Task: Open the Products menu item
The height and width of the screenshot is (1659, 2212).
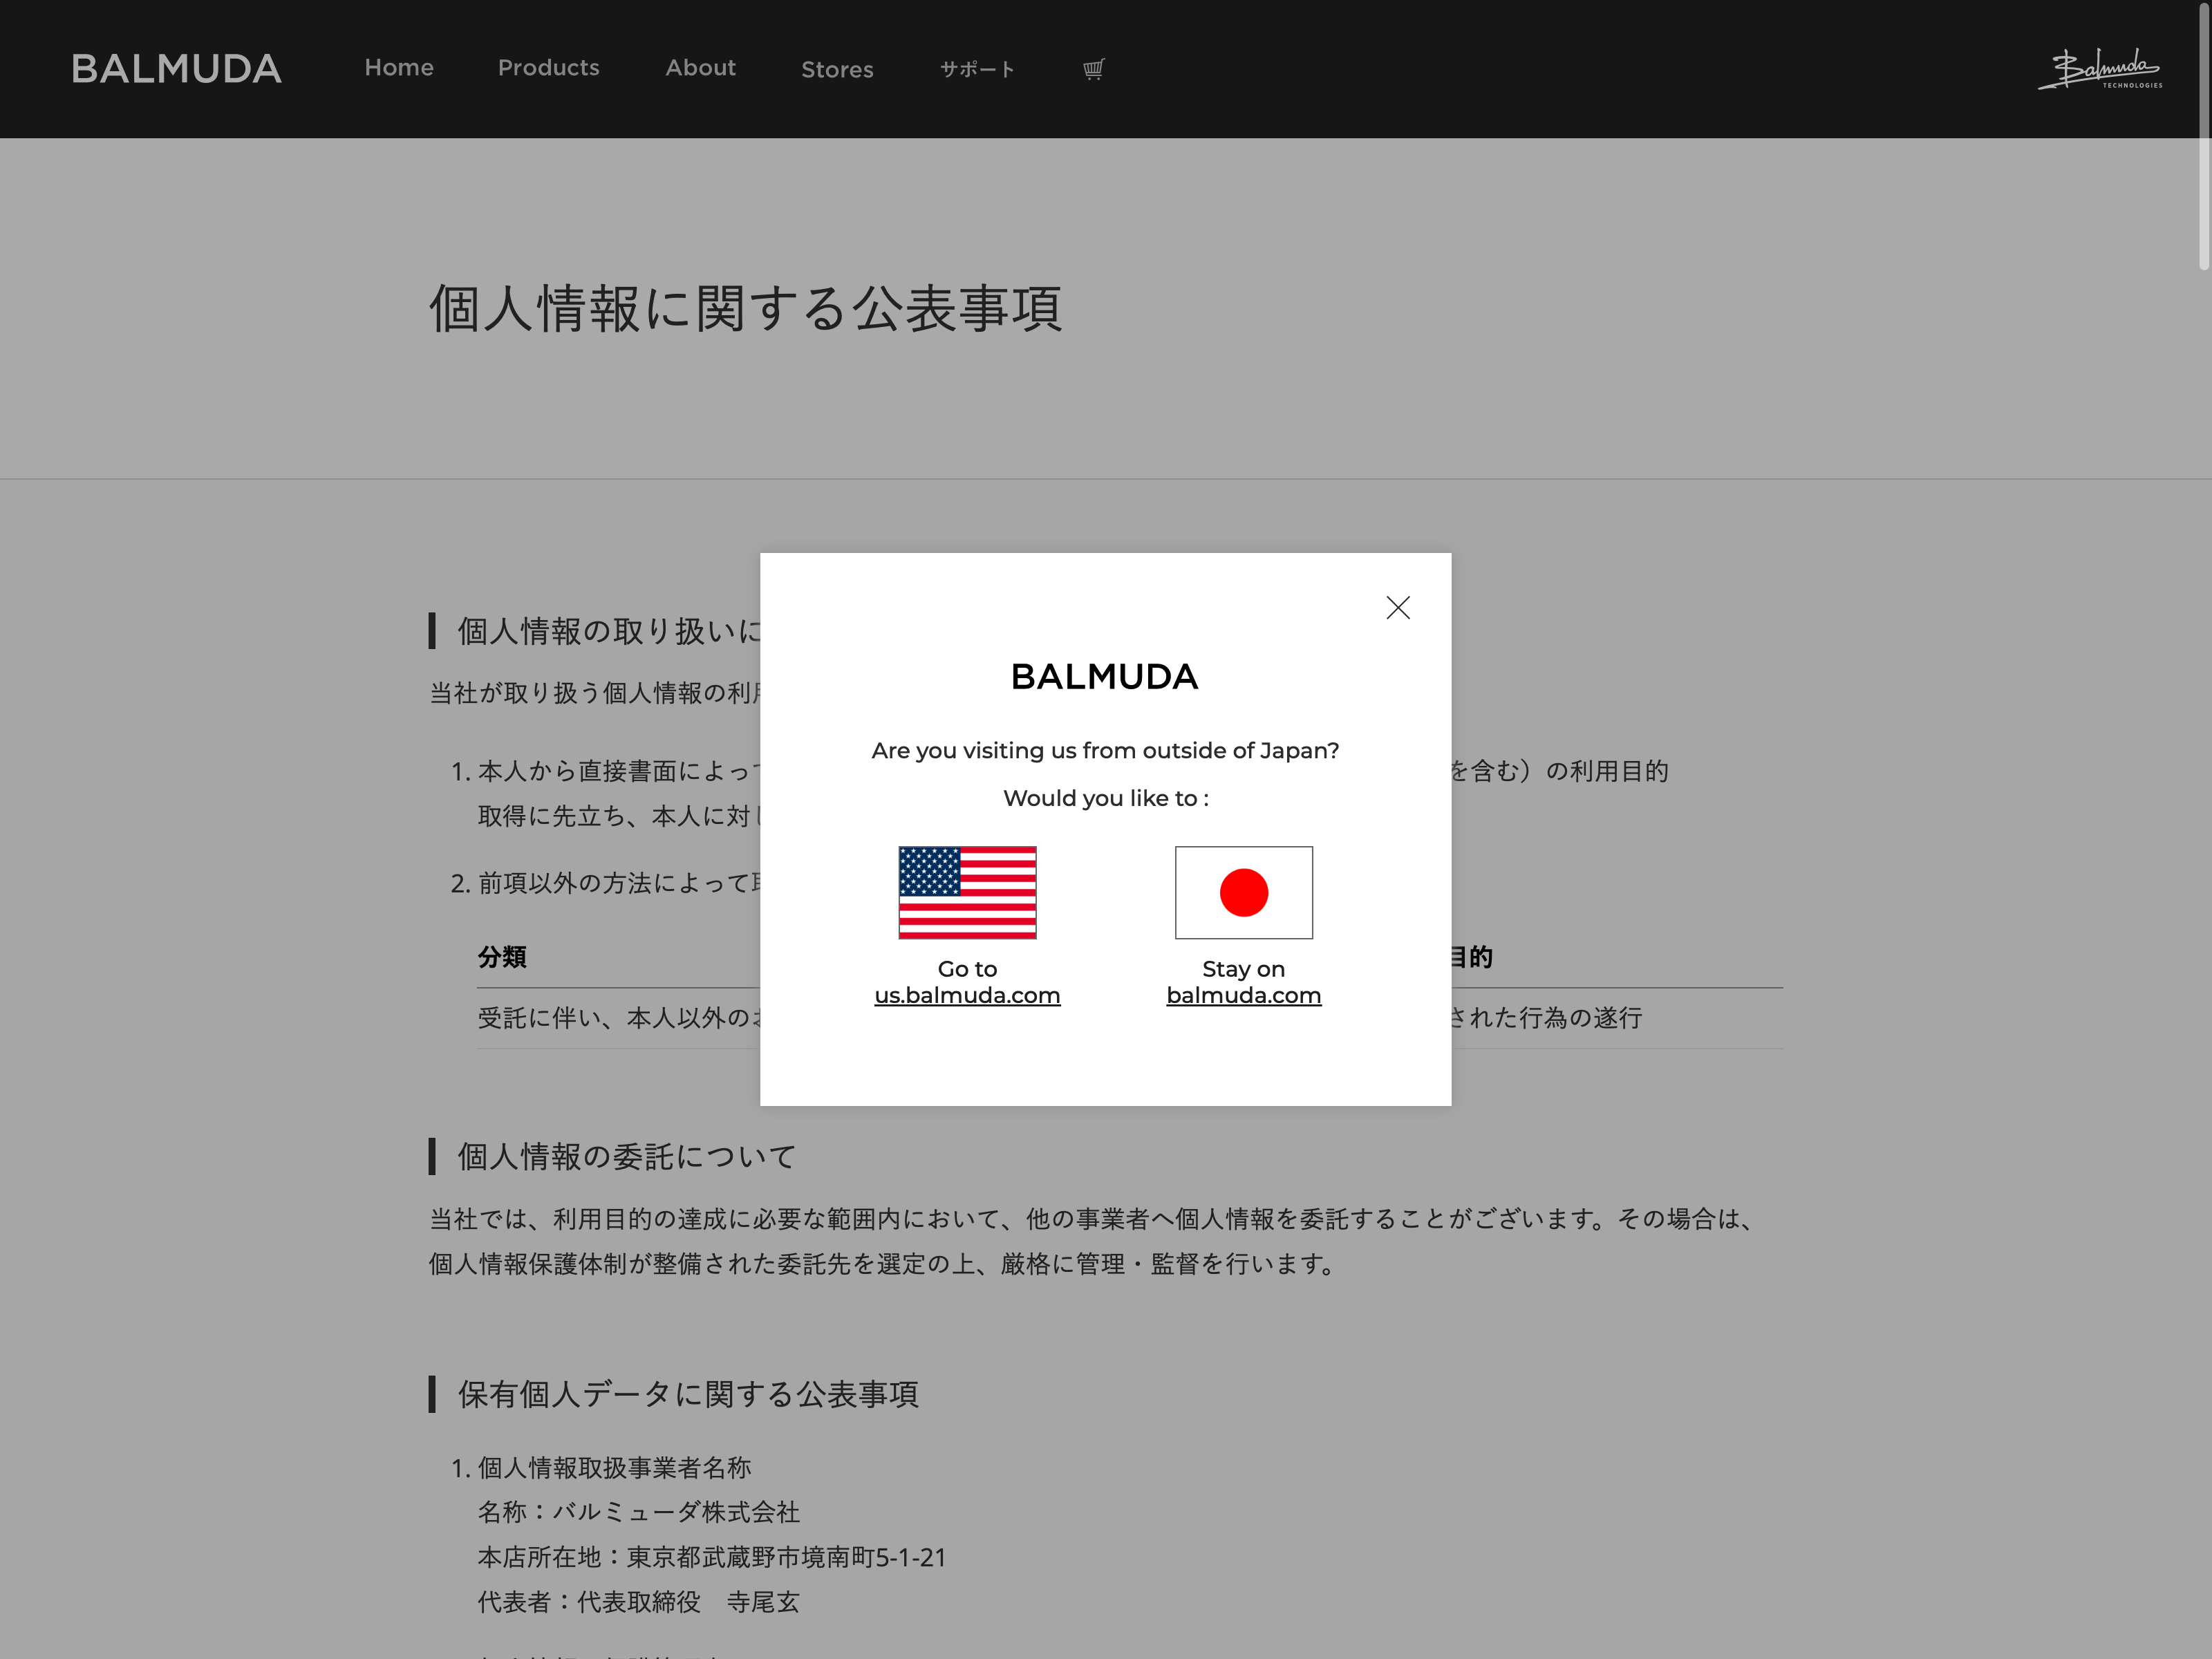Action: [548, 68]
